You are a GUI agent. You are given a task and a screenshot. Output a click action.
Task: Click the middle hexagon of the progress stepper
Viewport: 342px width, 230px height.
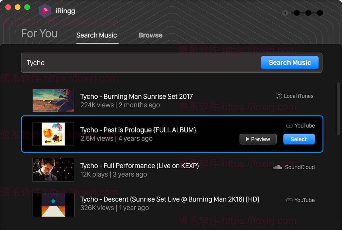[308, 13]
